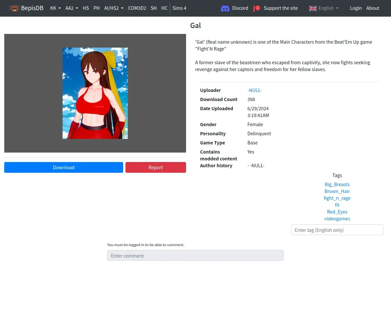This screenshot has width=391, height=326.
Task: Click the UK flag language icon
Action: pos(313,8)
